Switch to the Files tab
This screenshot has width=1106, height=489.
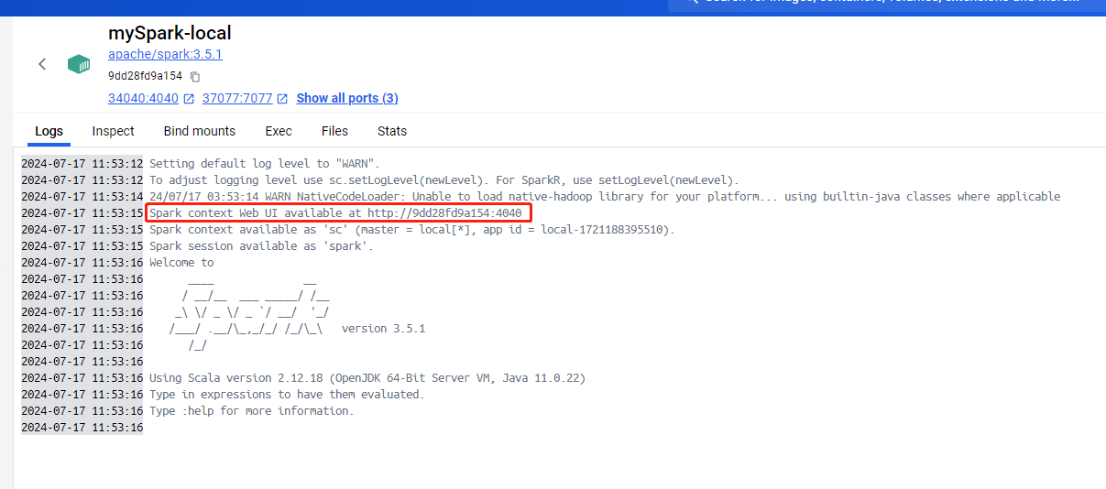pos(334,131)
